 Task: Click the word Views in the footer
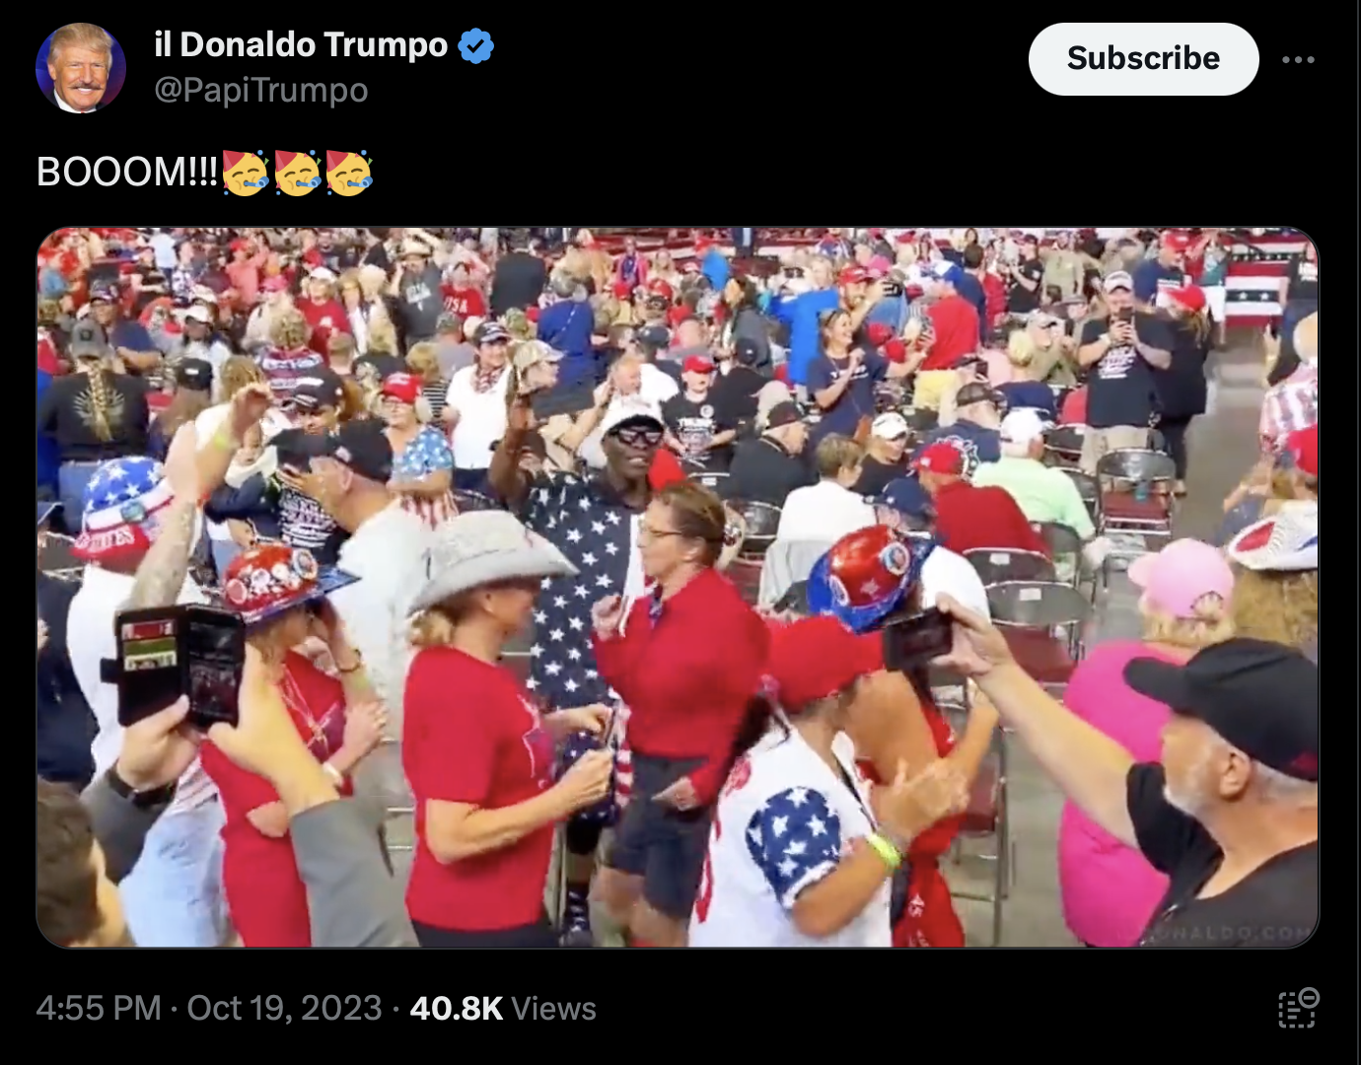[553, 1008]
